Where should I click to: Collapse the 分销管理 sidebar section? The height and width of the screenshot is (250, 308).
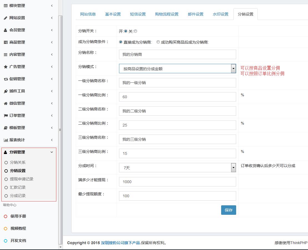point(52,152)
